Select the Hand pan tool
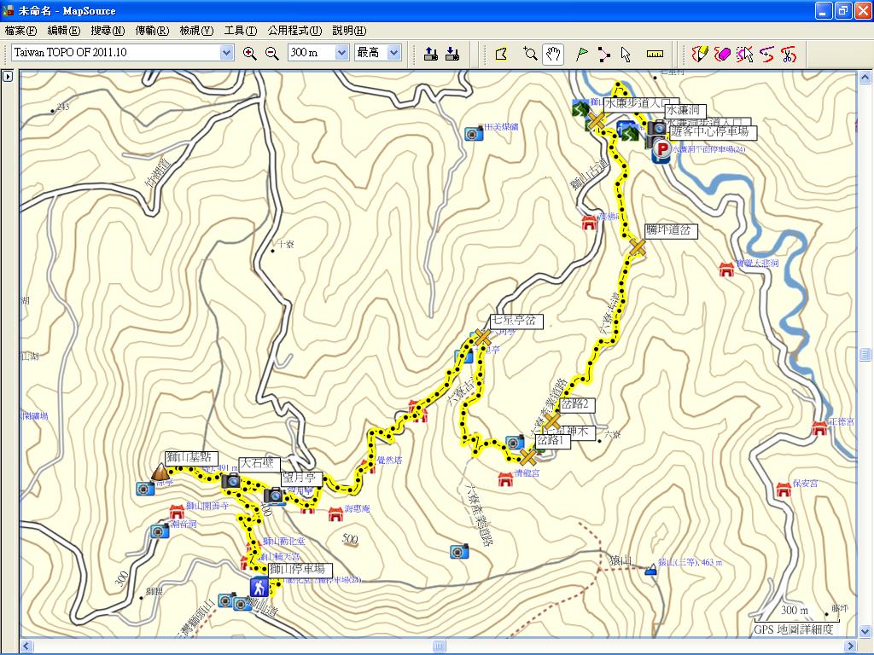This screenshot has height=655, width=874. coord(552,54)
